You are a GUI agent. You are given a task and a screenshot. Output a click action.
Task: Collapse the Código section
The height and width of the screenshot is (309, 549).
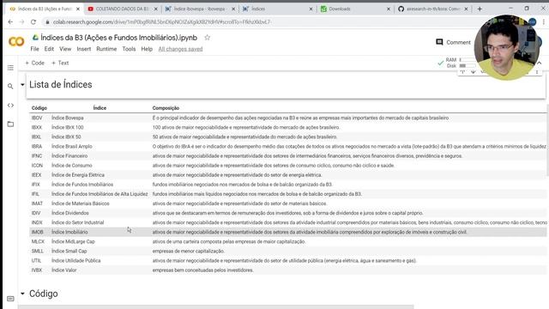(x=22, y=294)
